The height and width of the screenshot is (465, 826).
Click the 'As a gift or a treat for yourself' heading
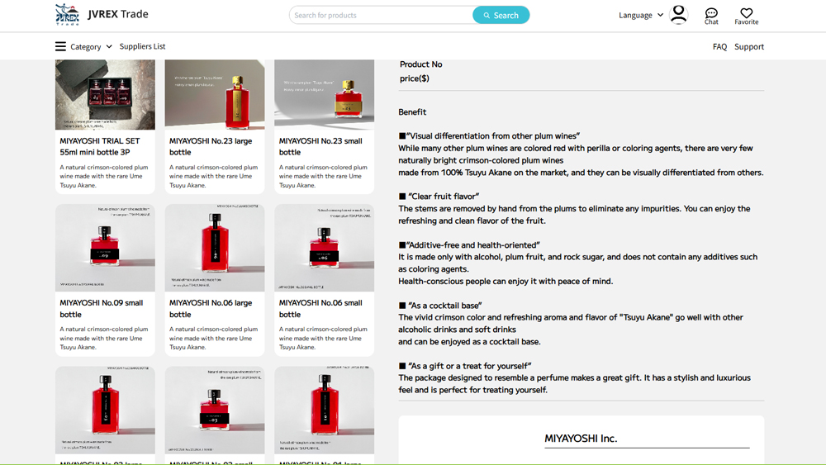pyautogui.click(x=465, y=366)
